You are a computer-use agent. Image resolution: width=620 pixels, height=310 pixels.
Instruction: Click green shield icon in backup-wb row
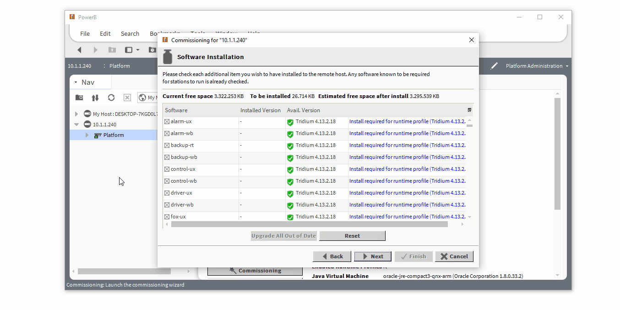pos(290,158)
